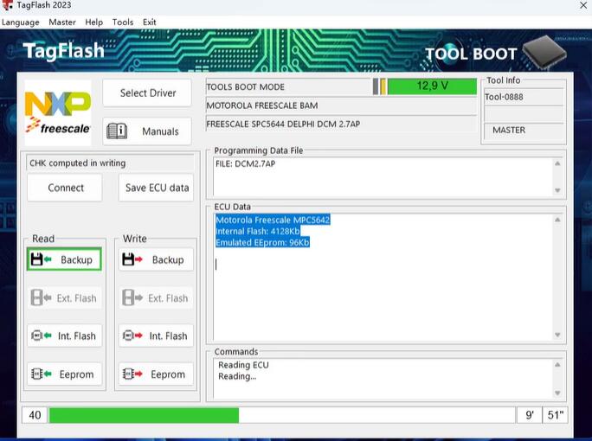Click scroll down arrow in Programming Data File

(x=557, y=190)
